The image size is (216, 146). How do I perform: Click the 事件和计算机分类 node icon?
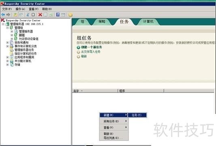pyautogui.click(x=12, y=46)
